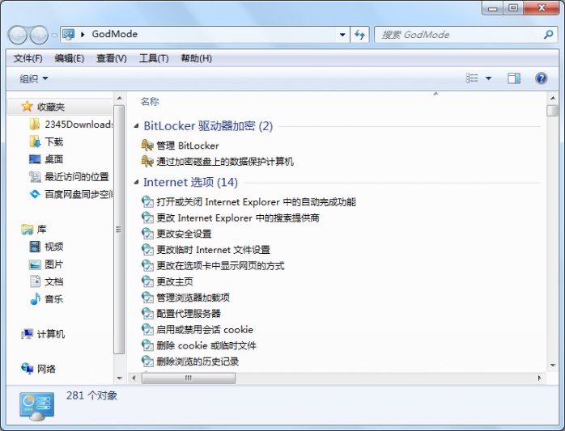Click the 计算机 computer icon
This screenshot has height=431, width=565.
(x=27, y=334)
